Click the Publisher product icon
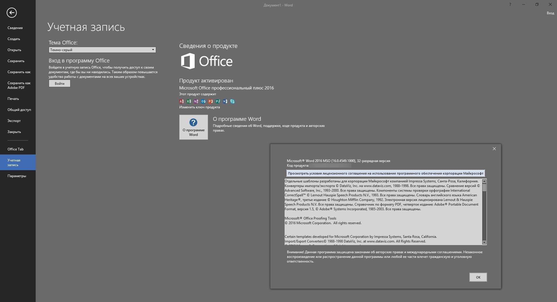Viewport: 557px width, 302px height. (x=218, y=101)
